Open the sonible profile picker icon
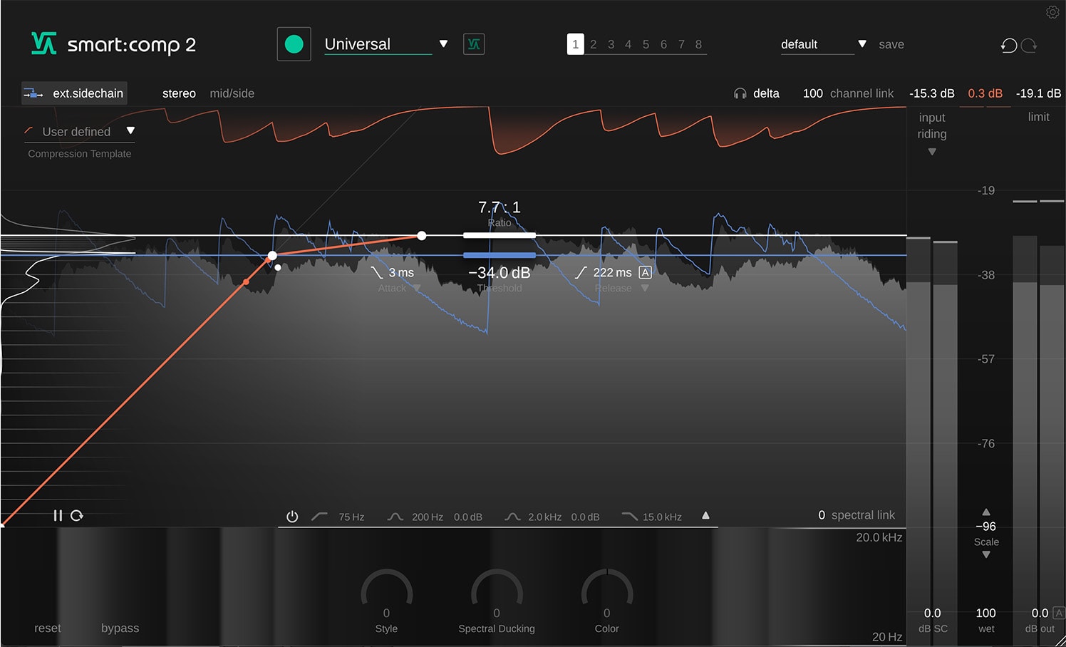The width and height of the screenshot is (1066, 647). click(x=474, y=44)
